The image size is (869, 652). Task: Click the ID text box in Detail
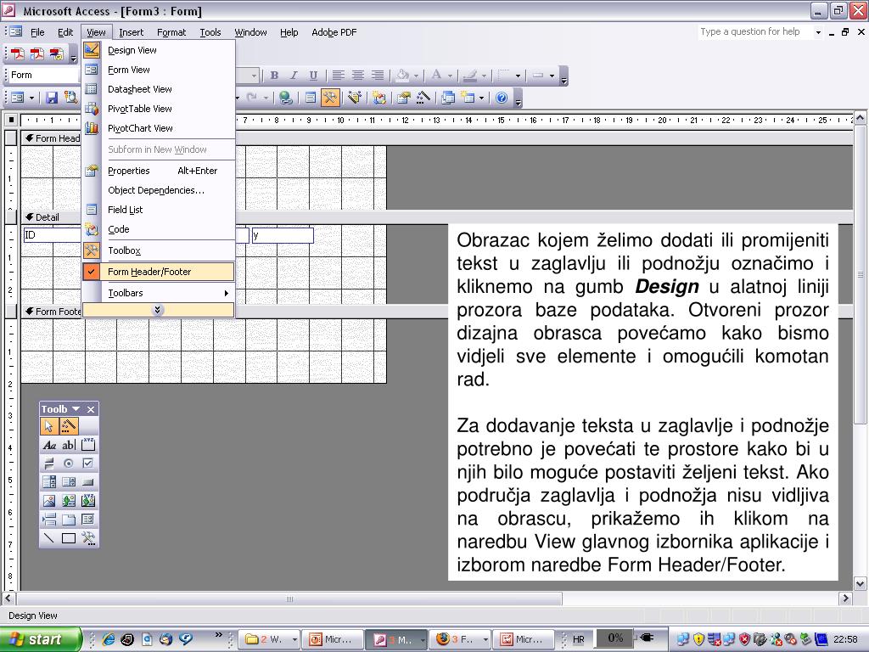53,235
